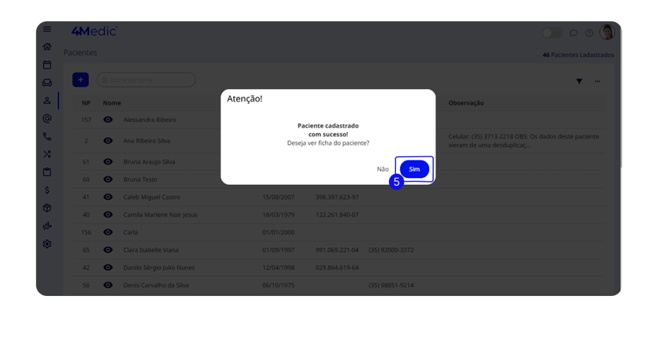
Task: Open the three-dots more options menu
Action: 597,81
